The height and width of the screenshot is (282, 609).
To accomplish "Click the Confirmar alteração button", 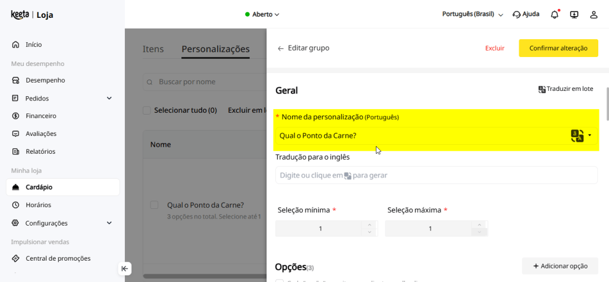I will tap(558, 48).
